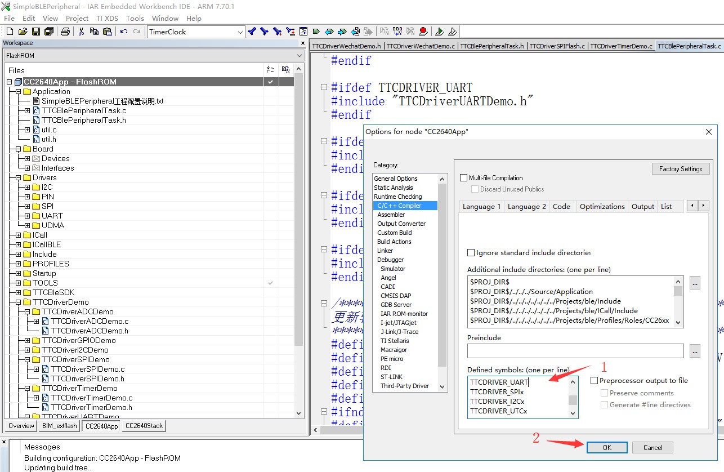Open the TTCDriverSPIFlash.c editor tab
724x472 pixels.
point(557,46)
